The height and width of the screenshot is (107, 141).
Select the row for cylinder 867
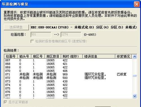pyautogui.click(x=68, y=60)
